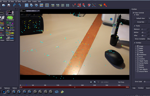The height and width of the screenshot is (96, 150).
Task: Click the Focal Constraint task icon
Action: pyautogui.click(x=10, y=13)
